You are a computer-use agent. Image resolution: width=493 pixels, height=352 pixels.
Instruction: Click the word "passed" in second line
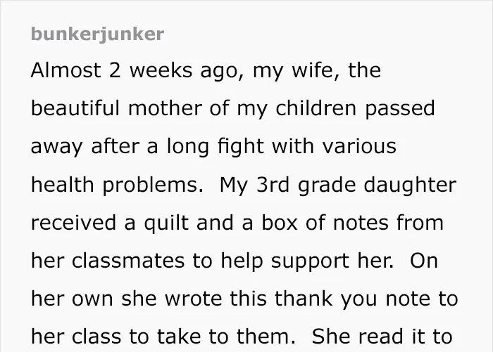[x=399, y=109]
